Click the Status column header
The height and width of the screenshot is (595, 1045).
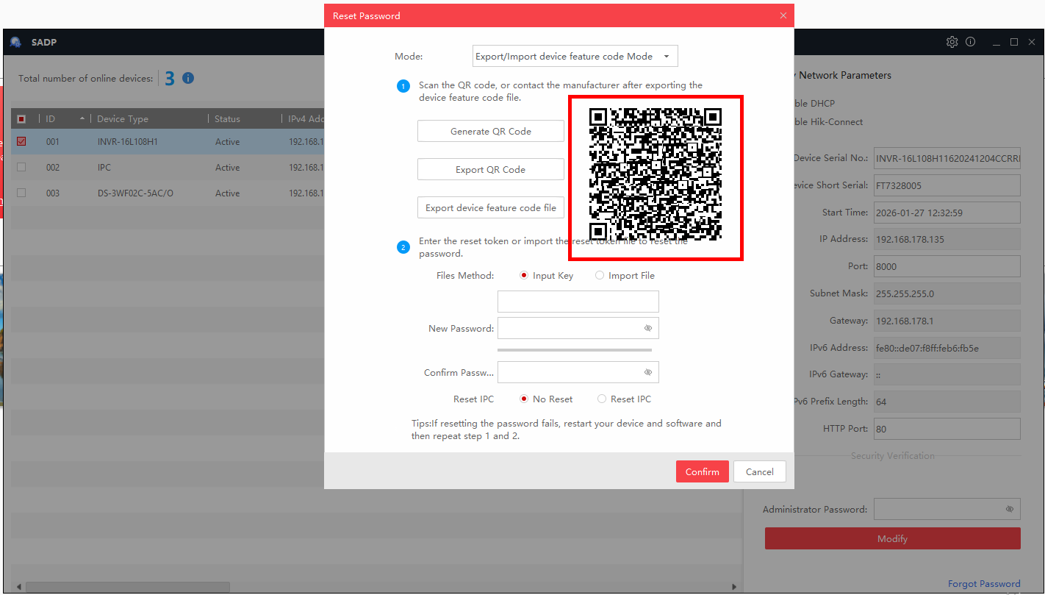pos(228,119)
